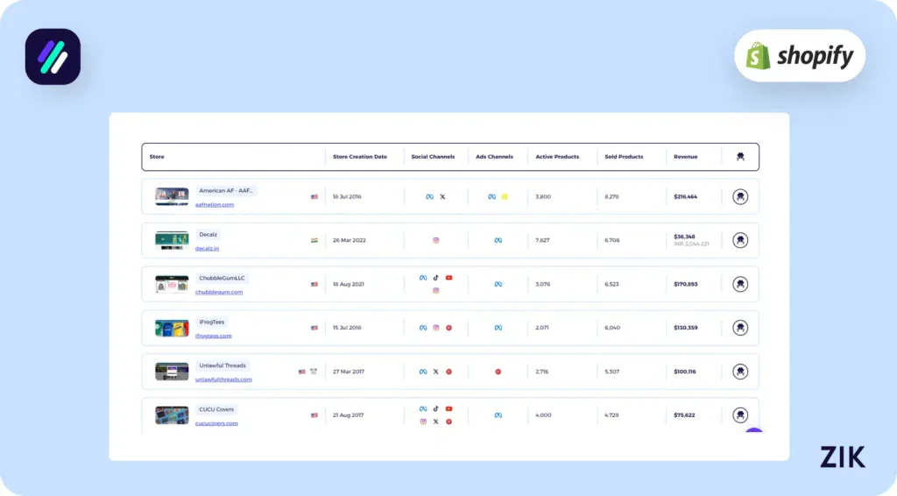
Task: Click the Decalz store thumbnail
Action: (x=172, y=240)
